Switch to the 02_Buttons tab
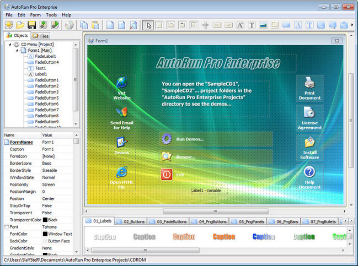 [131, 221]
